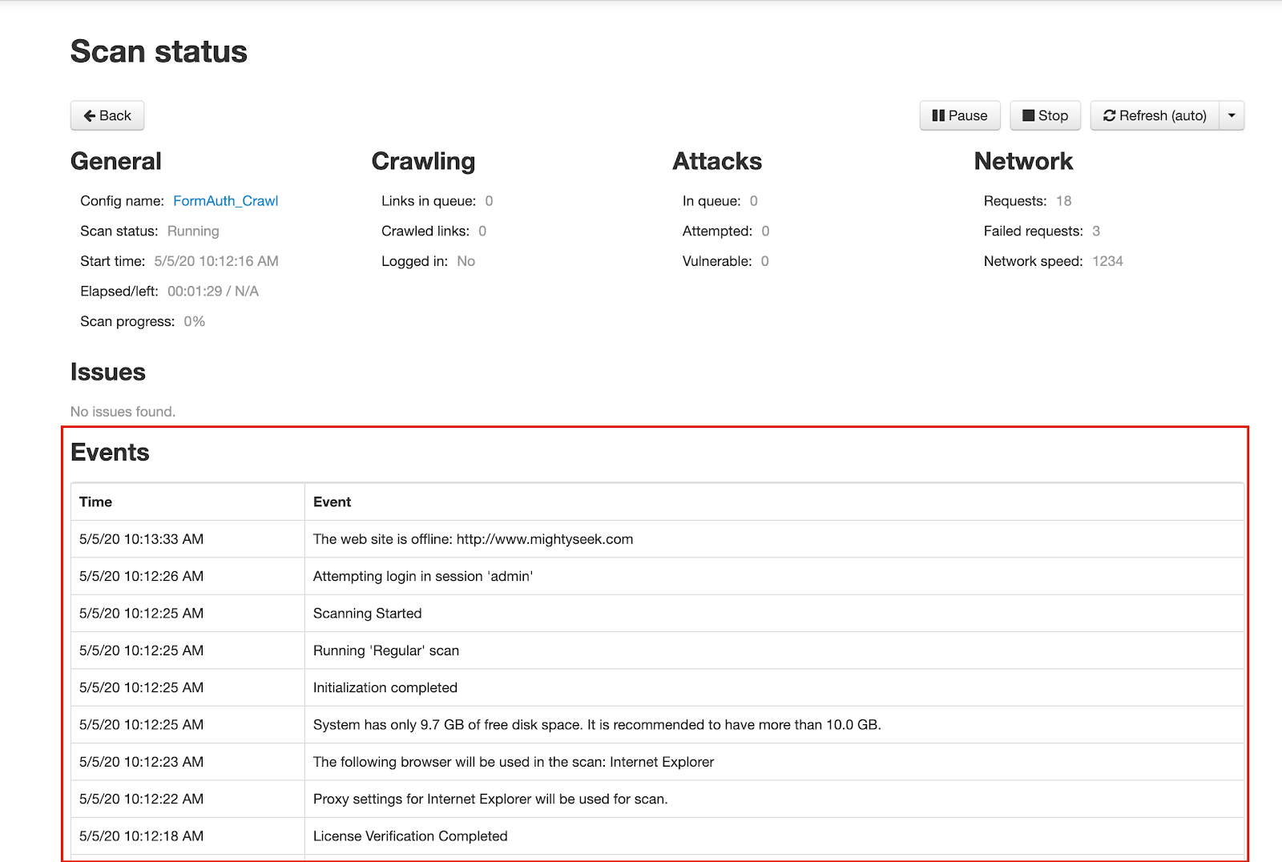Pause the running scan
This screenshot has width=1282, height=862.
[959, 115]
